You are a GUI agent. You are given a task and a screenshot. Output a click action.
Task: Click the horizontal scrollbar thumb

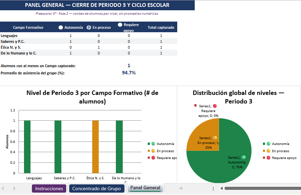coord(263,188)
